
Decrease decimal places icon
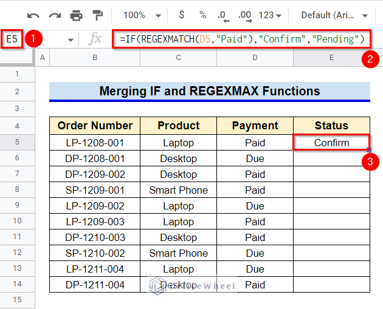tap(223, 16)
